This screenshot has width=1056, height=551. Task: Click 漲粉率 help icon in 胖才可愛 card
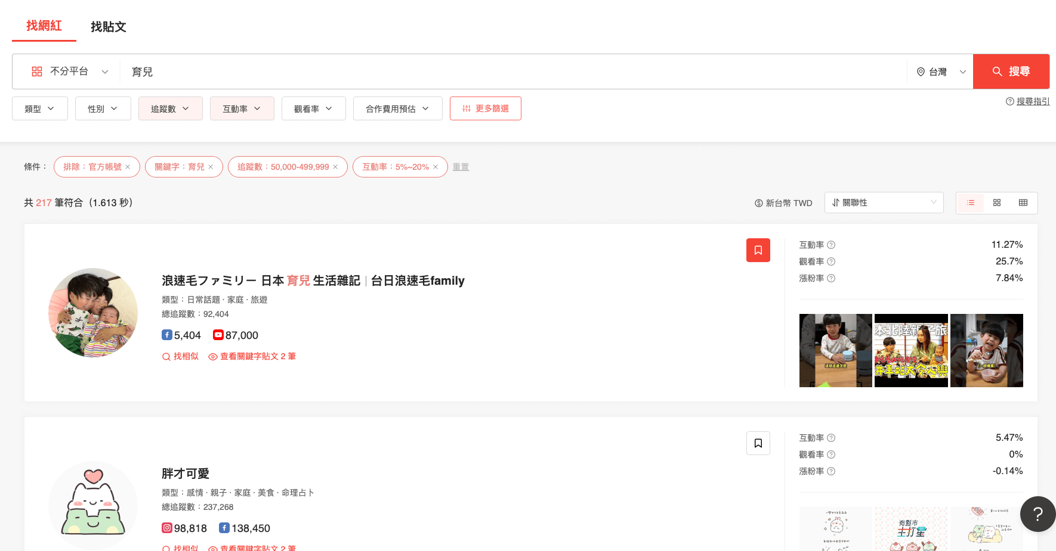[x=831, y=471]
